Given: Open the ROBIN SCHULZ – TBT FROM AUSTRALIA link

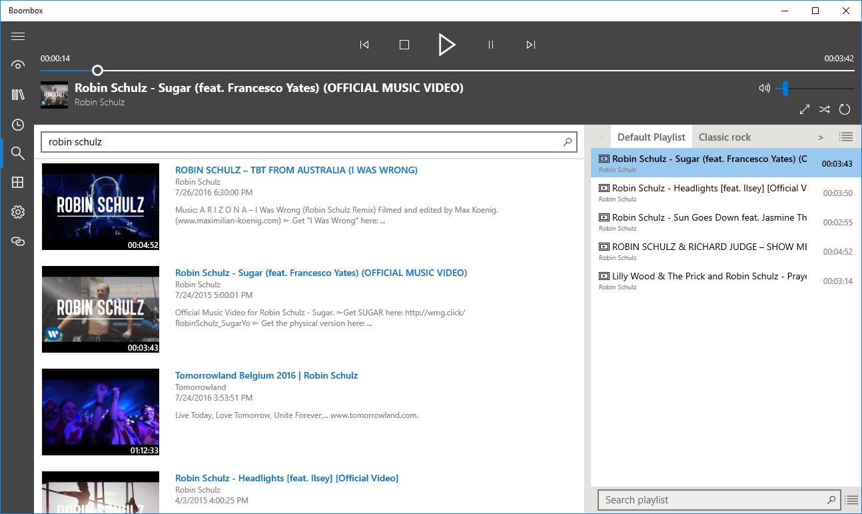Looking at the screenshot, I should [x=296, y=169].
